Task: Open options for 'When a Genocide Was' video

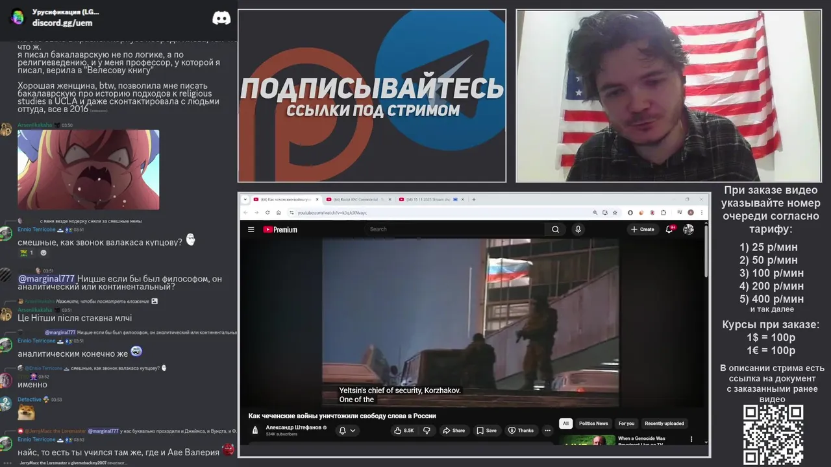Action: tap(691, 439)
